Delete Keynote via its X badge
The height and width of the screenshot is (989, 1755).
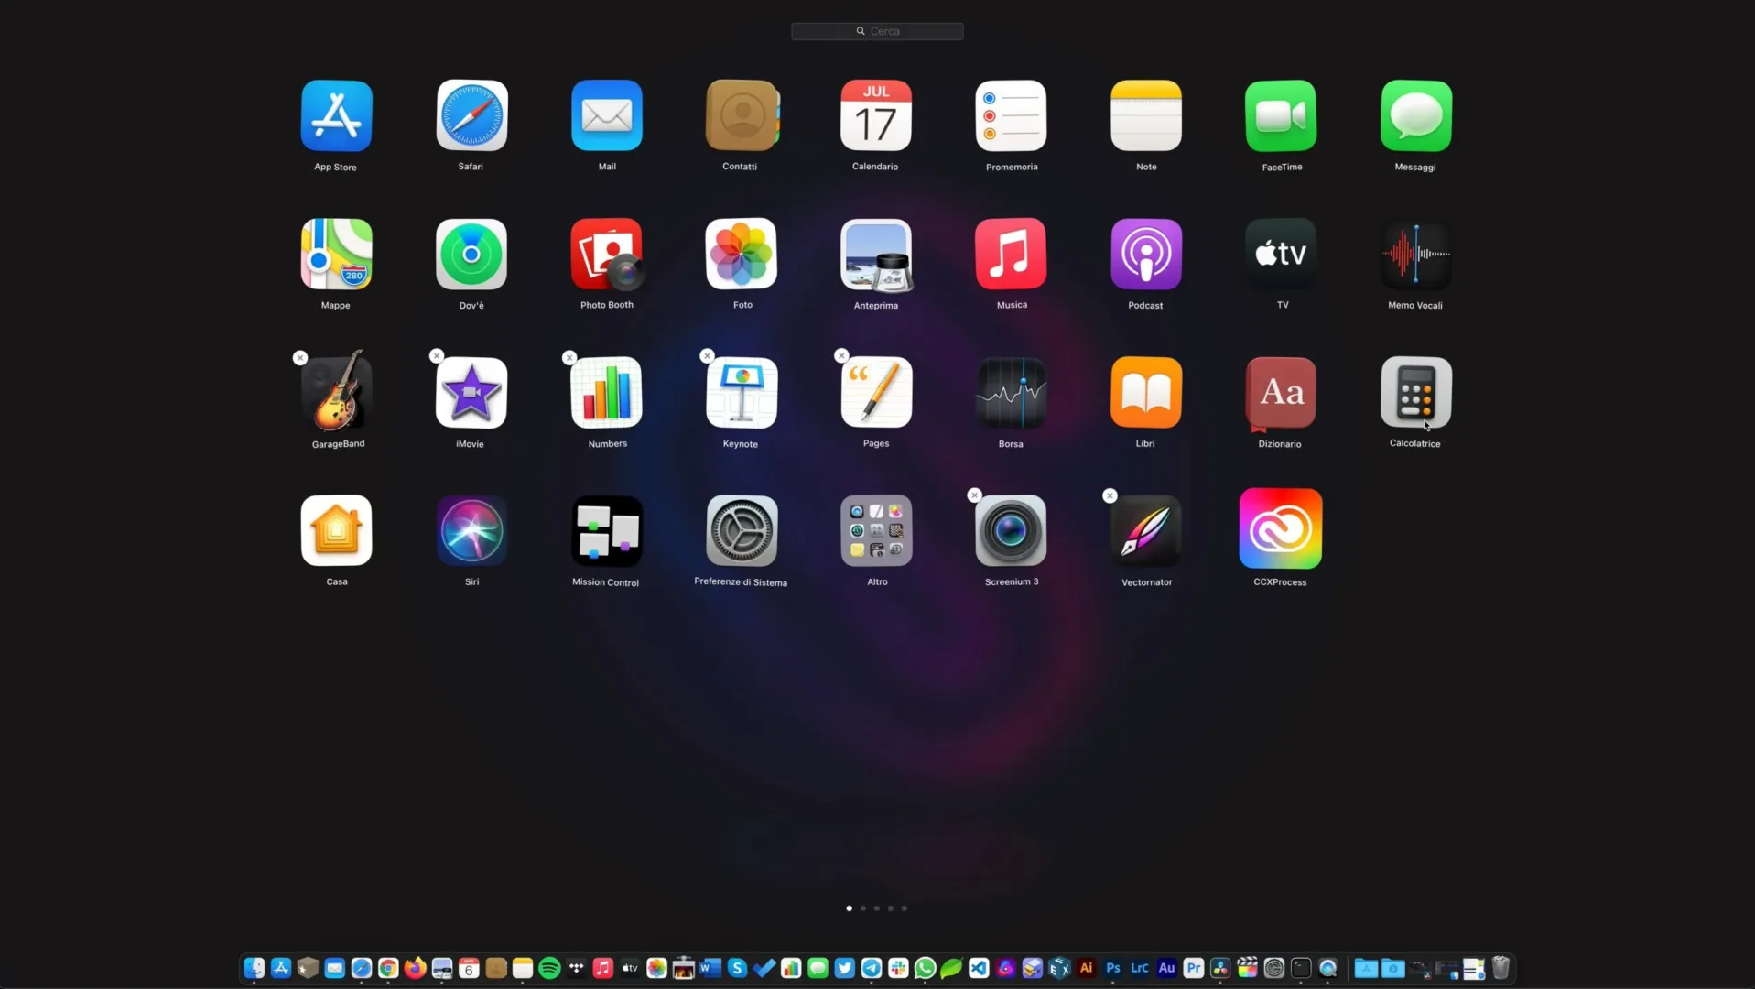(x=707, y=356)
